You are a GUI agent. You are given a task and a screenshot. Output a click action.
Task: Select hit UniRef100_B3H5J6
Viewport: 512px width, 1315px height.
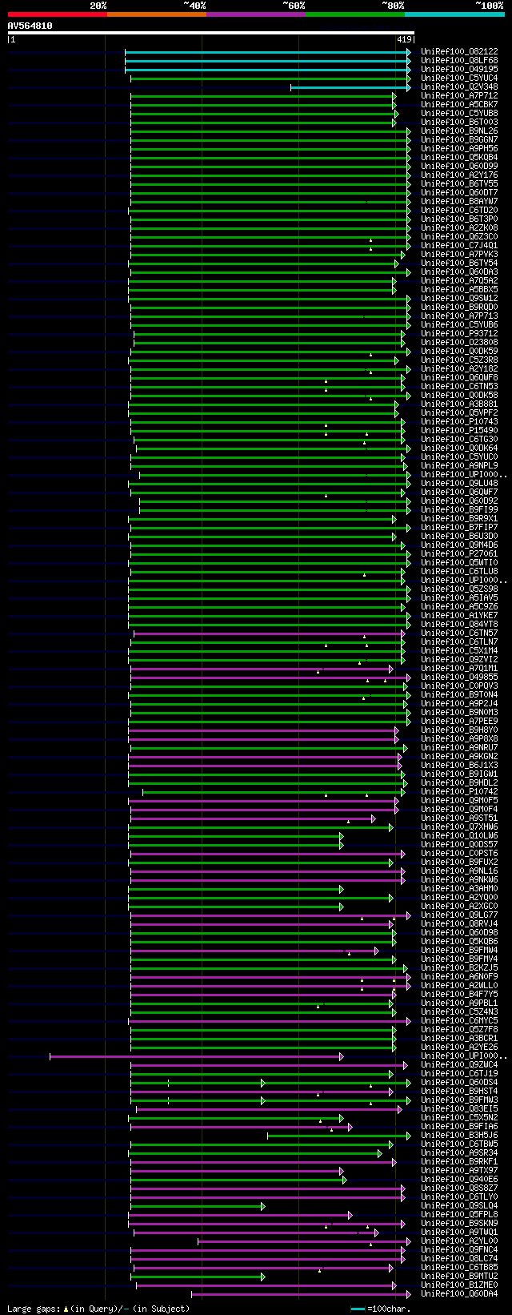pyautogui.click(x=459, y=1136)
